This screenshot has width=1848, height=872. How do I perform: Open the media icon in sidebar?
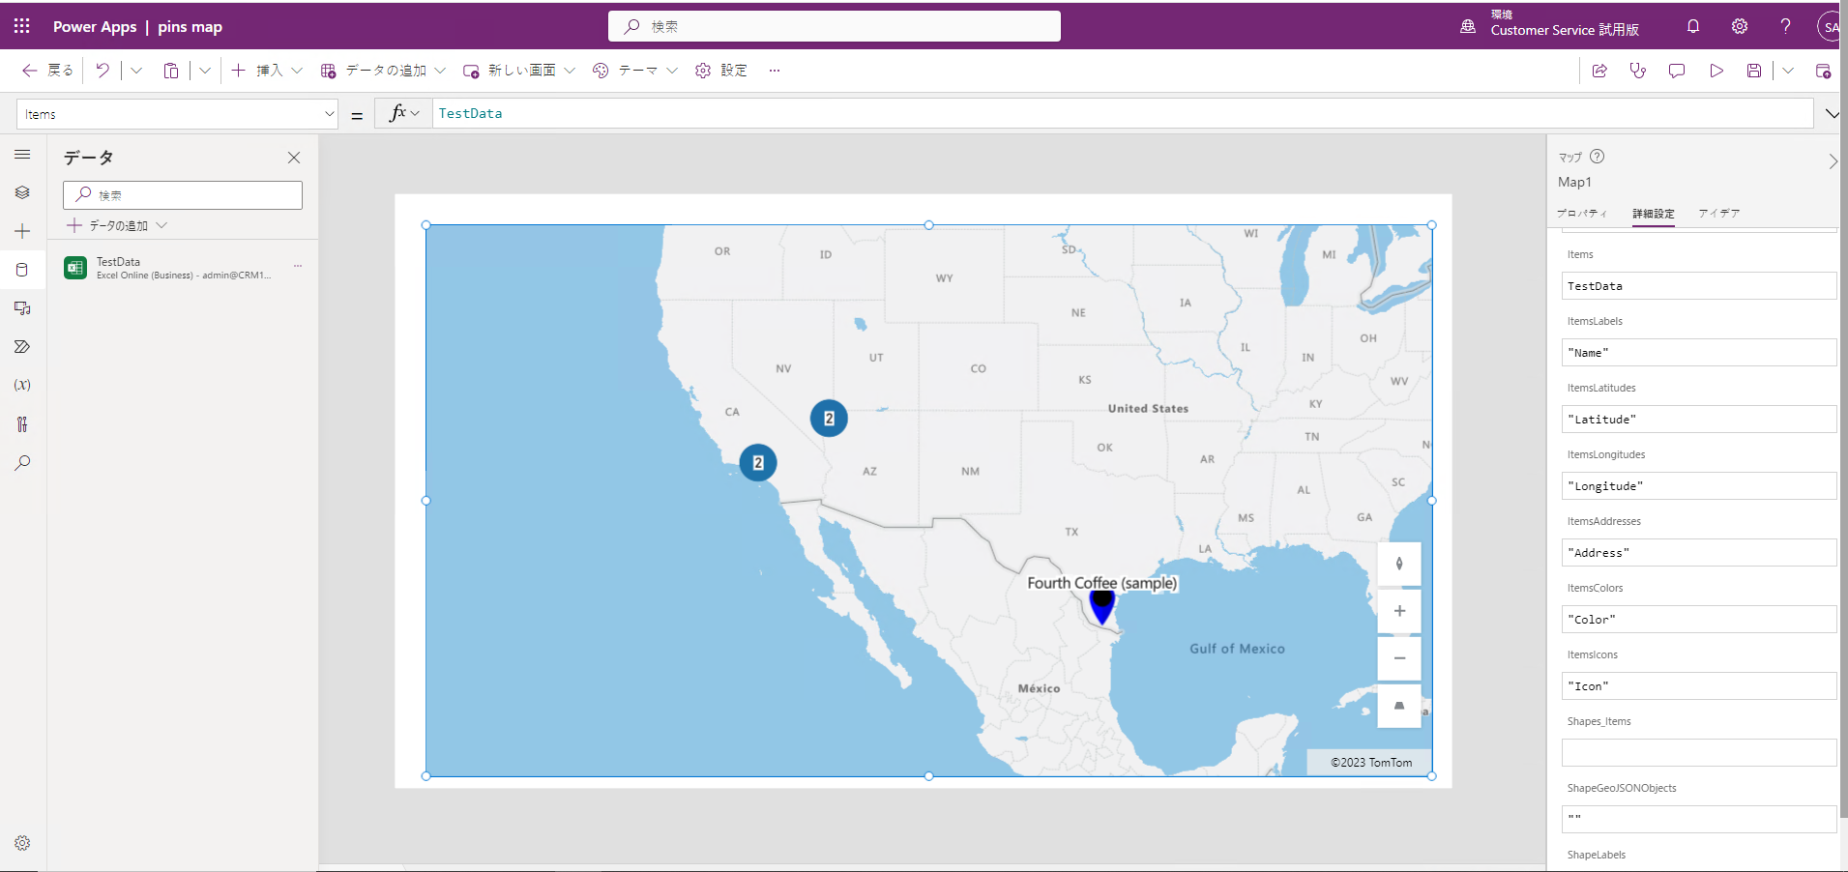tap(22, 308)
